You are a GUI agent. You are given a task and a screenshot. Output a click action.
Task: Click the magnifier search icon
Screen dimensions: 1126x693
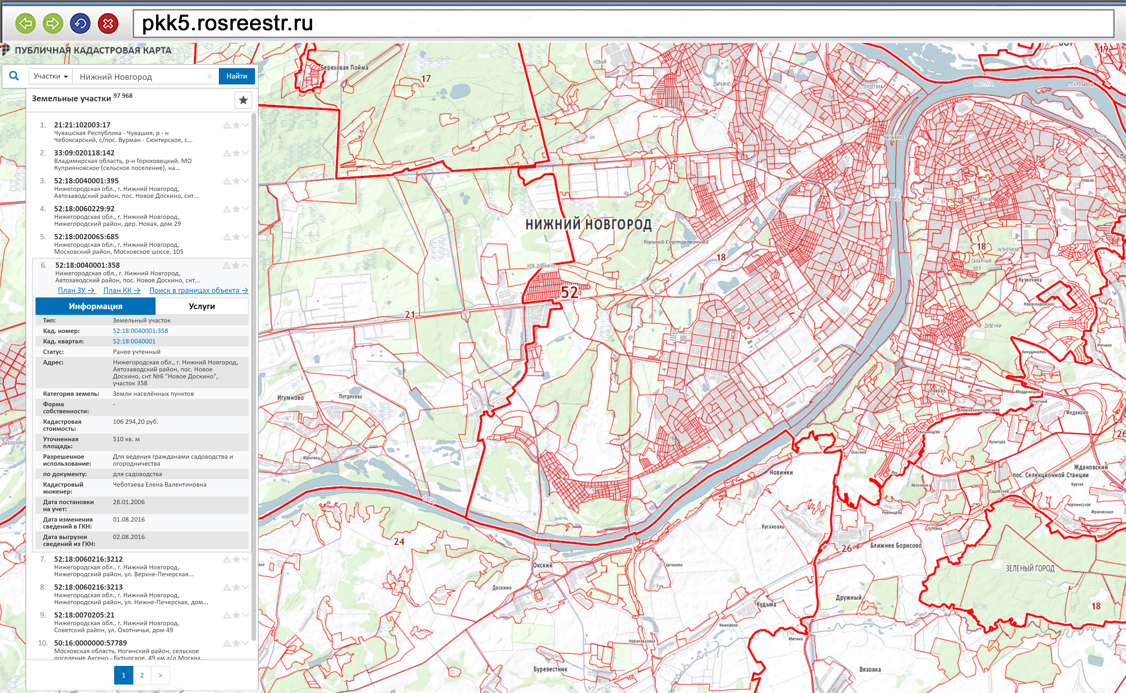click(x=14, y=76)
